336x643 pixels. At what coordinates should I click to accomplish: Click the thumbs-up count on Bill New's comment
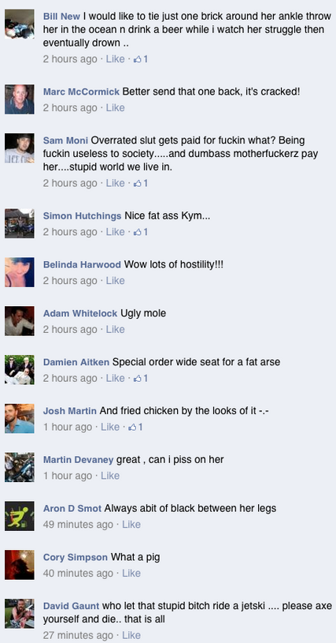(x=141, y=59)
